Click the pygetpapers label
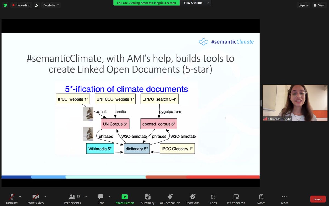 [x=171, y=112]
